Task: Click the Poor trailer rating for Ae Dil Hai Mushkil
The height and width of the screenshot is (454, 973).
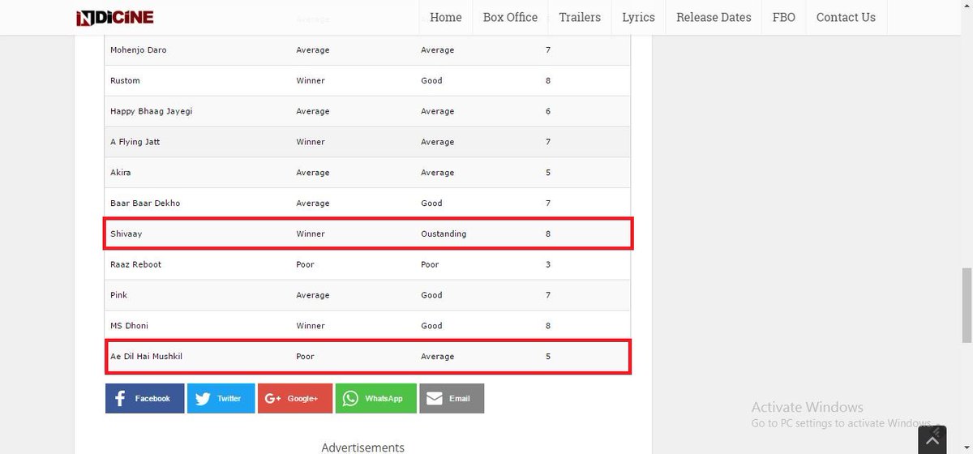Action: tap(305, 357)
